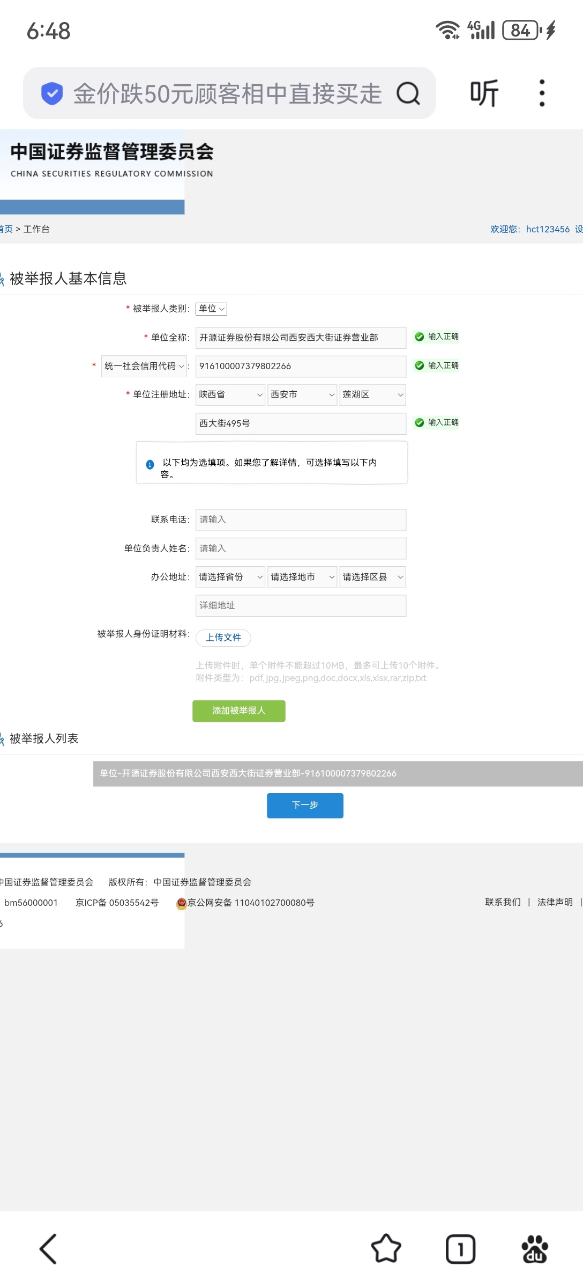Click the blue 下一步 button

click(x=305, y=805)
